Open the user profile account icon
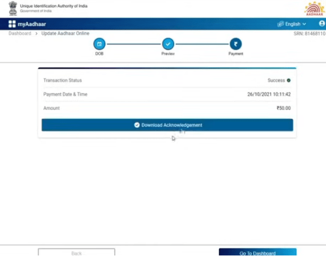The width and height of the screenshot is (326, 256). click(322, 23)
